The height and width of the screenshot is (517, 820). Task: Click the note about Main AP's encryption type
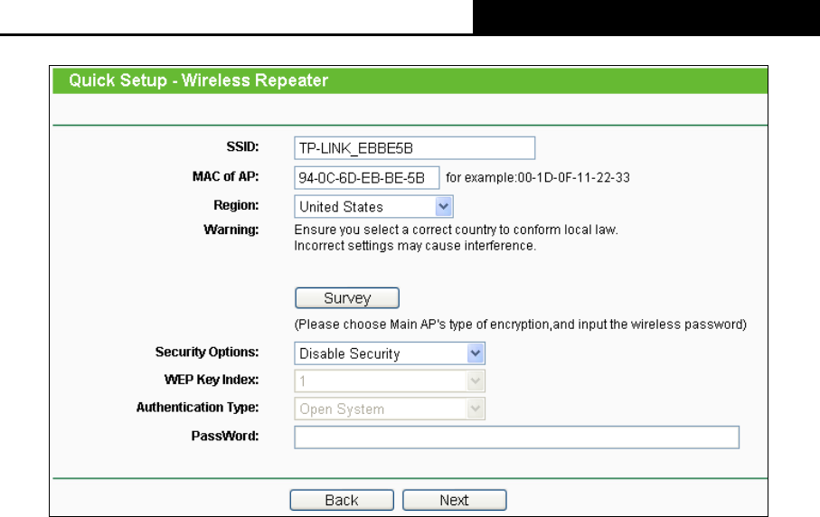pyautogui.click(x=521, y=324)
